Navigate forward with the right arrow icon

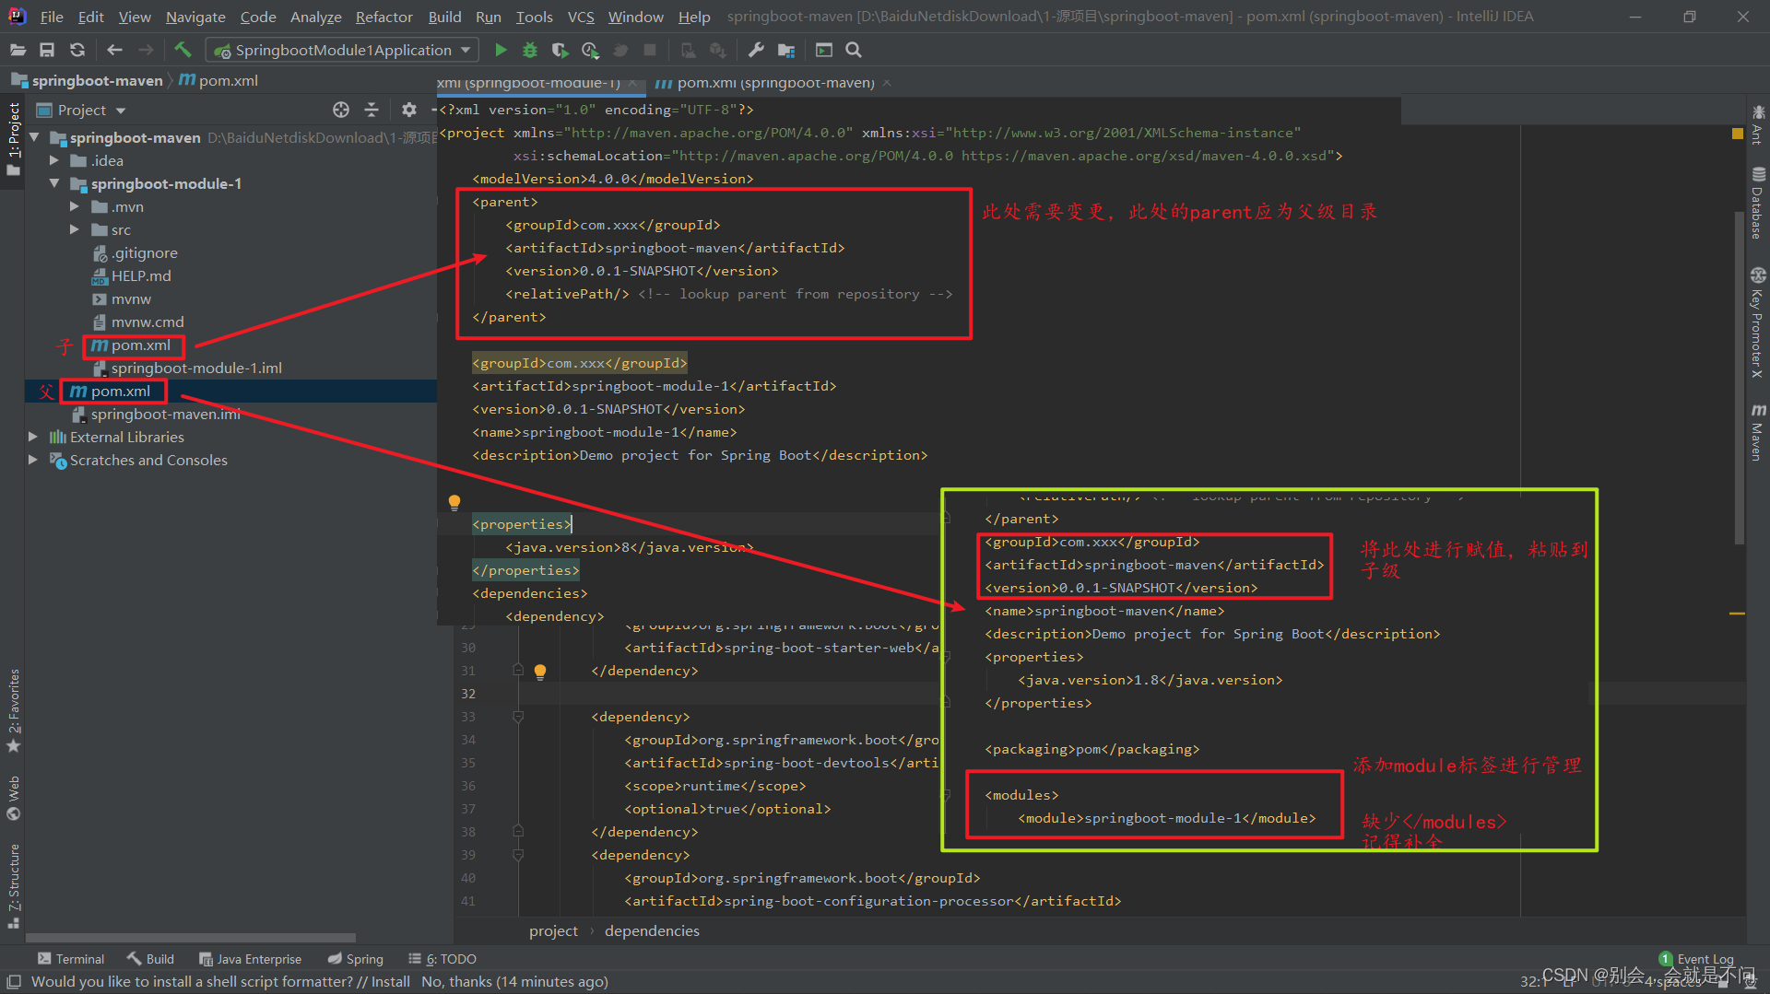146,50
